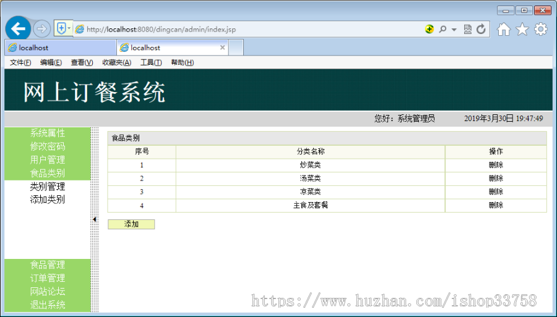This screenshot has height=317, width=557.
Task: Click the browser Back arrow button
Action: [18, 28]
